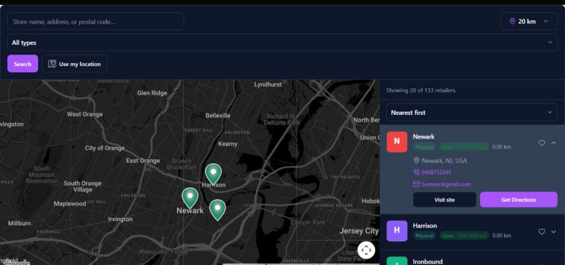
Task: Click the map pin over Newark
Action: pos(190,198)
